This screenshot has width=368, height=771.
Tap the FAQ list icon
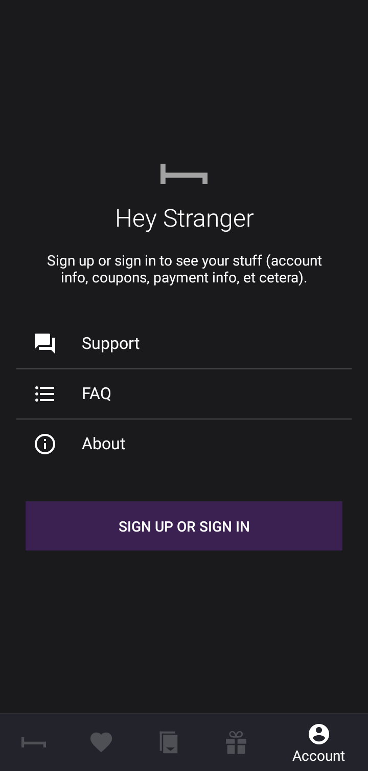[45, 394]
